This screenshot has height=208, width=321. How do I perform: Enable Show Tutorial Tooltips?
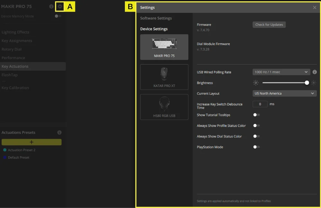pos(256,115)
